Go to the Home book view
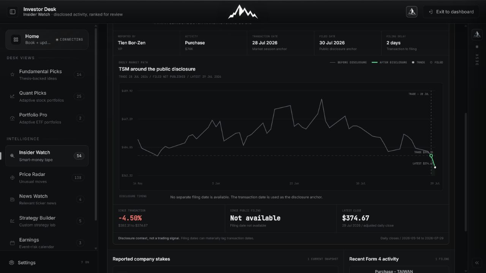This screenshot has width=486, height=273. pyautogui.click(x=47, y=39)
